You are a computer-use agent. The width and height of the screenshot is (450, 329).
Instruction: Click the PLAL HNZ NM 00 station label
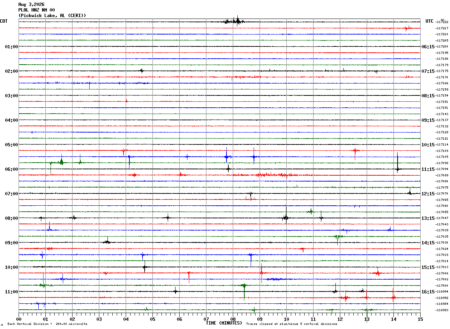(x=36, y=10)
